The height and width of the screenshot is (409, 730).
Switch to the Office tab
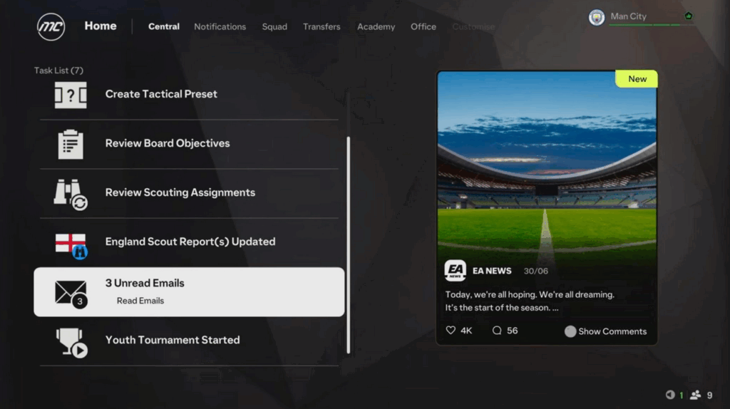(x=423, y=26)
